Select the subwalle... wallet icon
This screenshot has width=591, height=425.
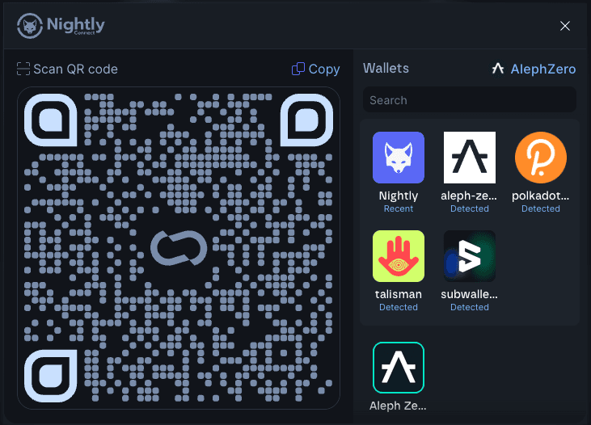click(470, 256)
